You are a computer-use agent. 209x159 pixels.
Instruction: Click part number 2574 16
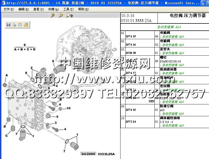(x=131, y=45)
